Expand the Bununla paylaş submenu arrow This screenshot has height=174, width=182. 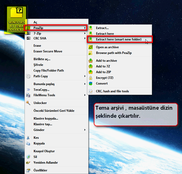85,84
